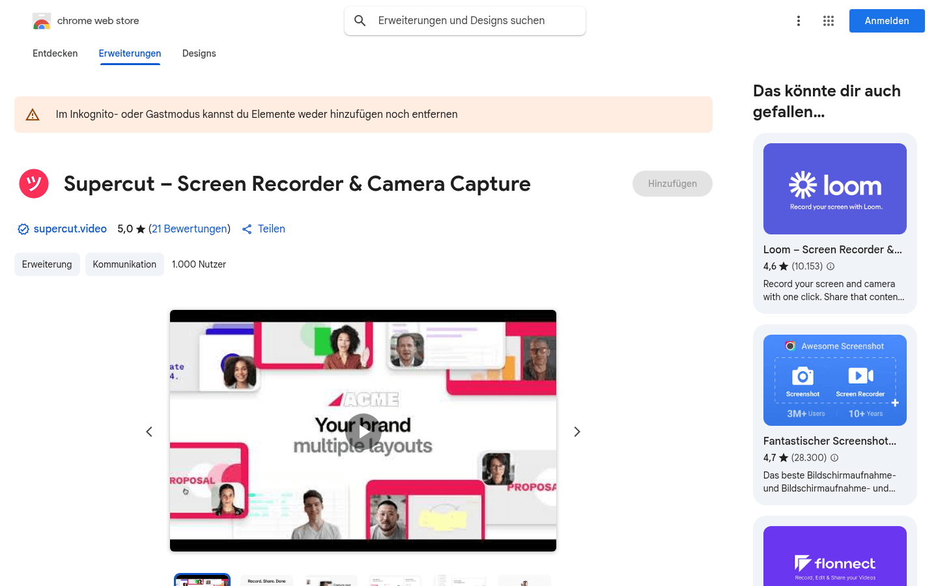
Task: Click the Supercut – Screen Recorder heading
Action: 297,184
